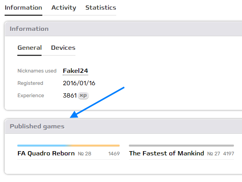Click the Published games panel header
The image size is (242, 182).
(37, 126)
